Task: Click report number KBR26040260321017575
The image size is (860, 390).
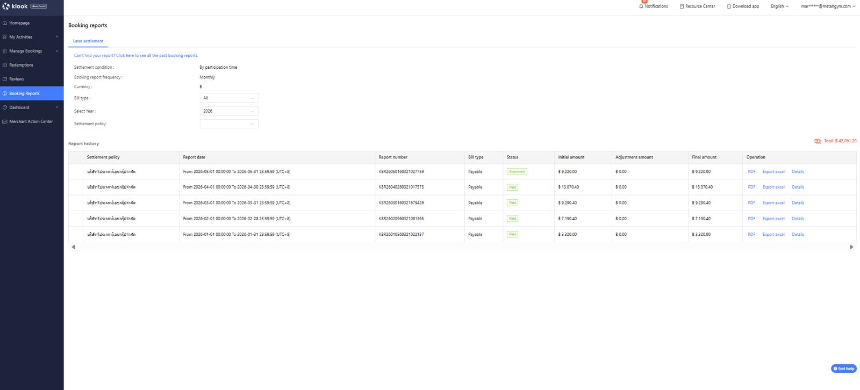Action: coord(401,187)
